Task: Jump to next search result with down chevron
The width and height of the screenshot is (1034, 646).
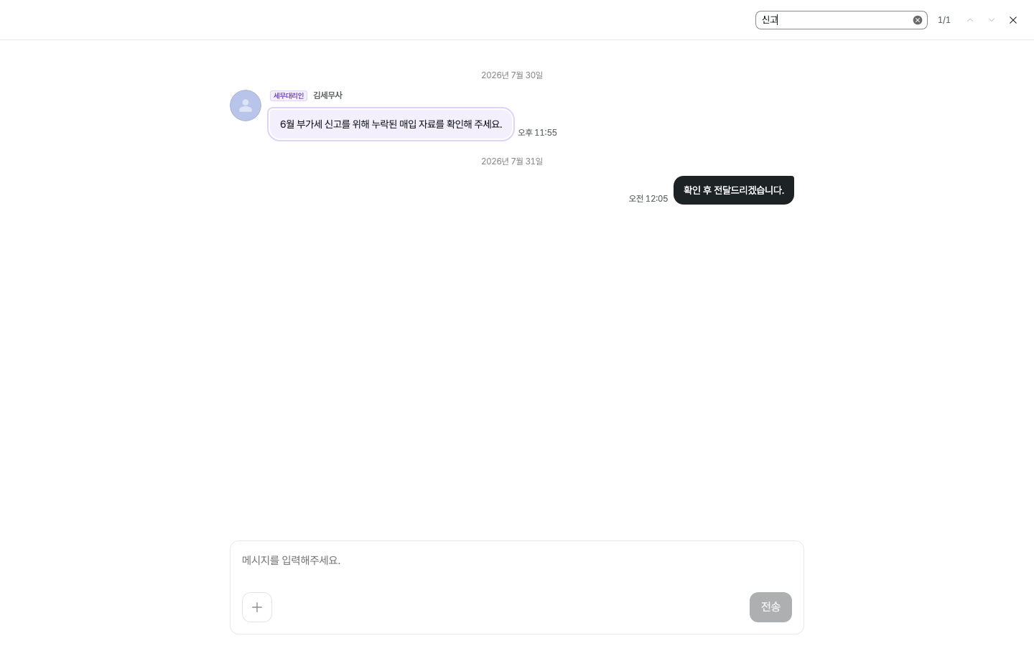Action: pyautogui.click(x=992, y=20)
